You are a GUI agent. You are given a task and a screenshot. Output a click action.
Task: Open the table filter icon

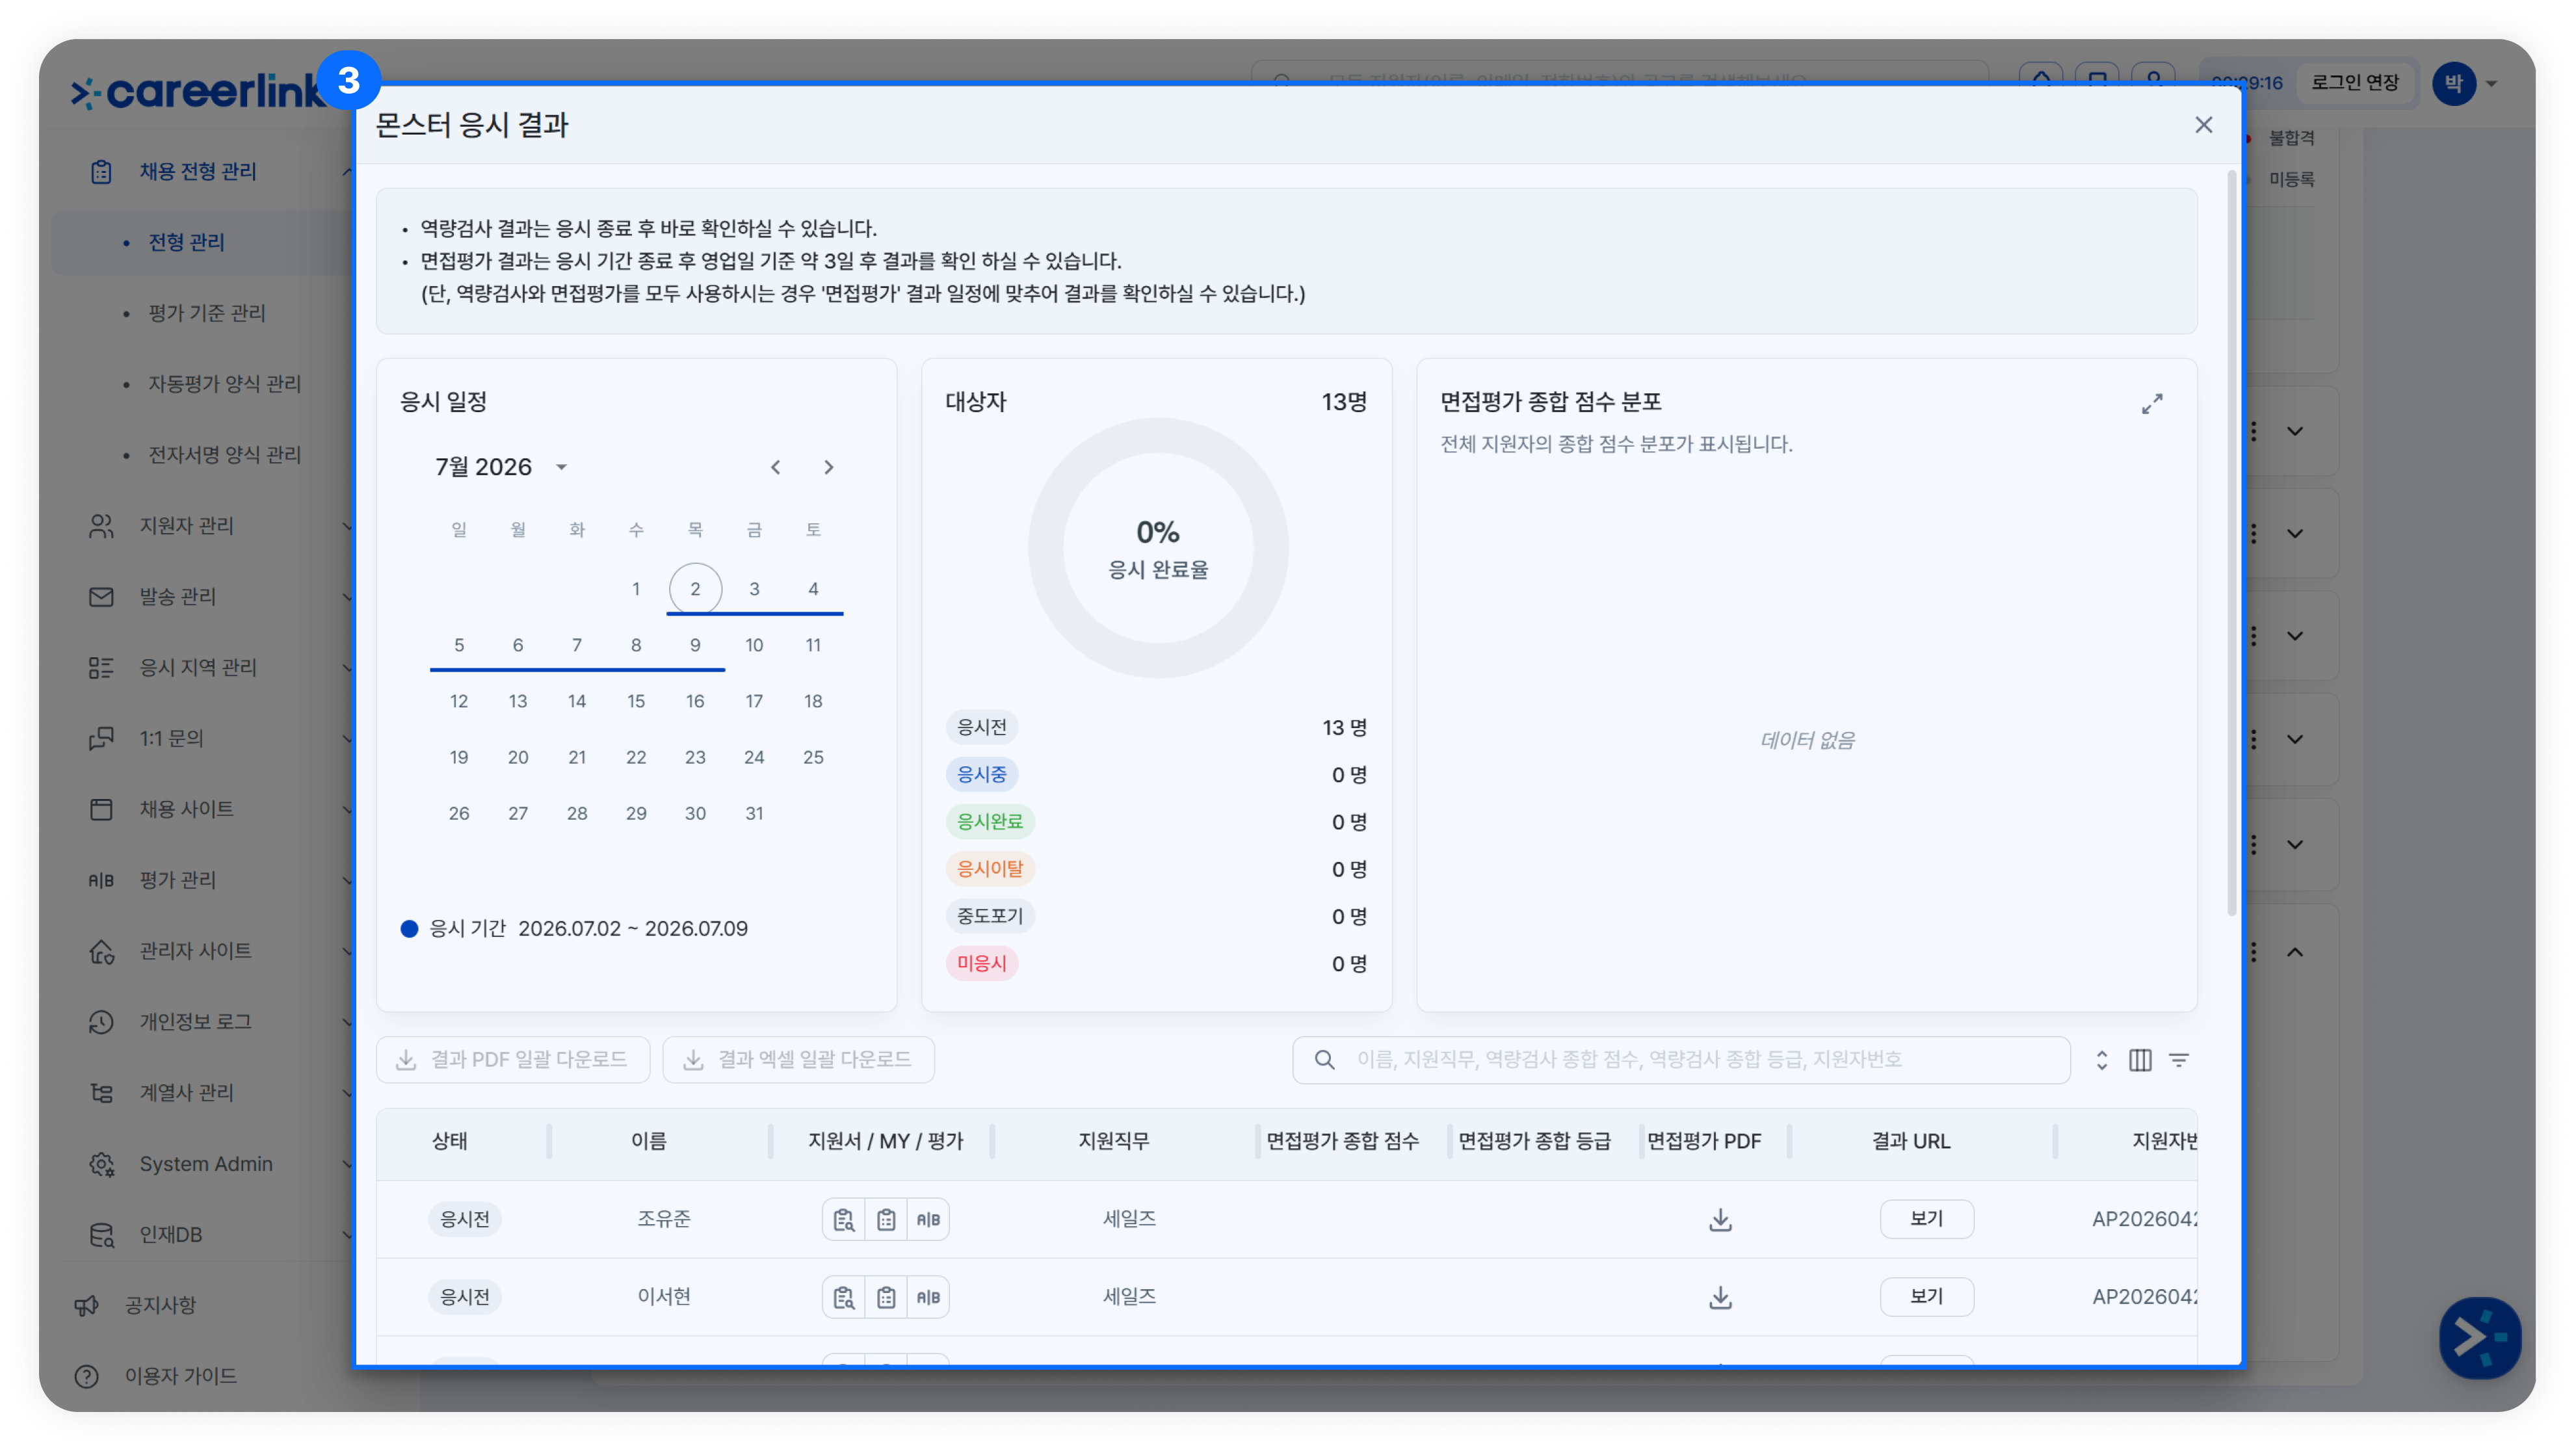point(2179,1060)
